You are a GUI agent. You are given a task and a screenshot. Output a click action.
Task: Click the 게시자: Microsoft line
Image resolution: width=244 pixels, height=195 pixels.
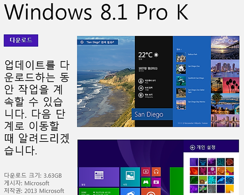[x=27, y=183]
